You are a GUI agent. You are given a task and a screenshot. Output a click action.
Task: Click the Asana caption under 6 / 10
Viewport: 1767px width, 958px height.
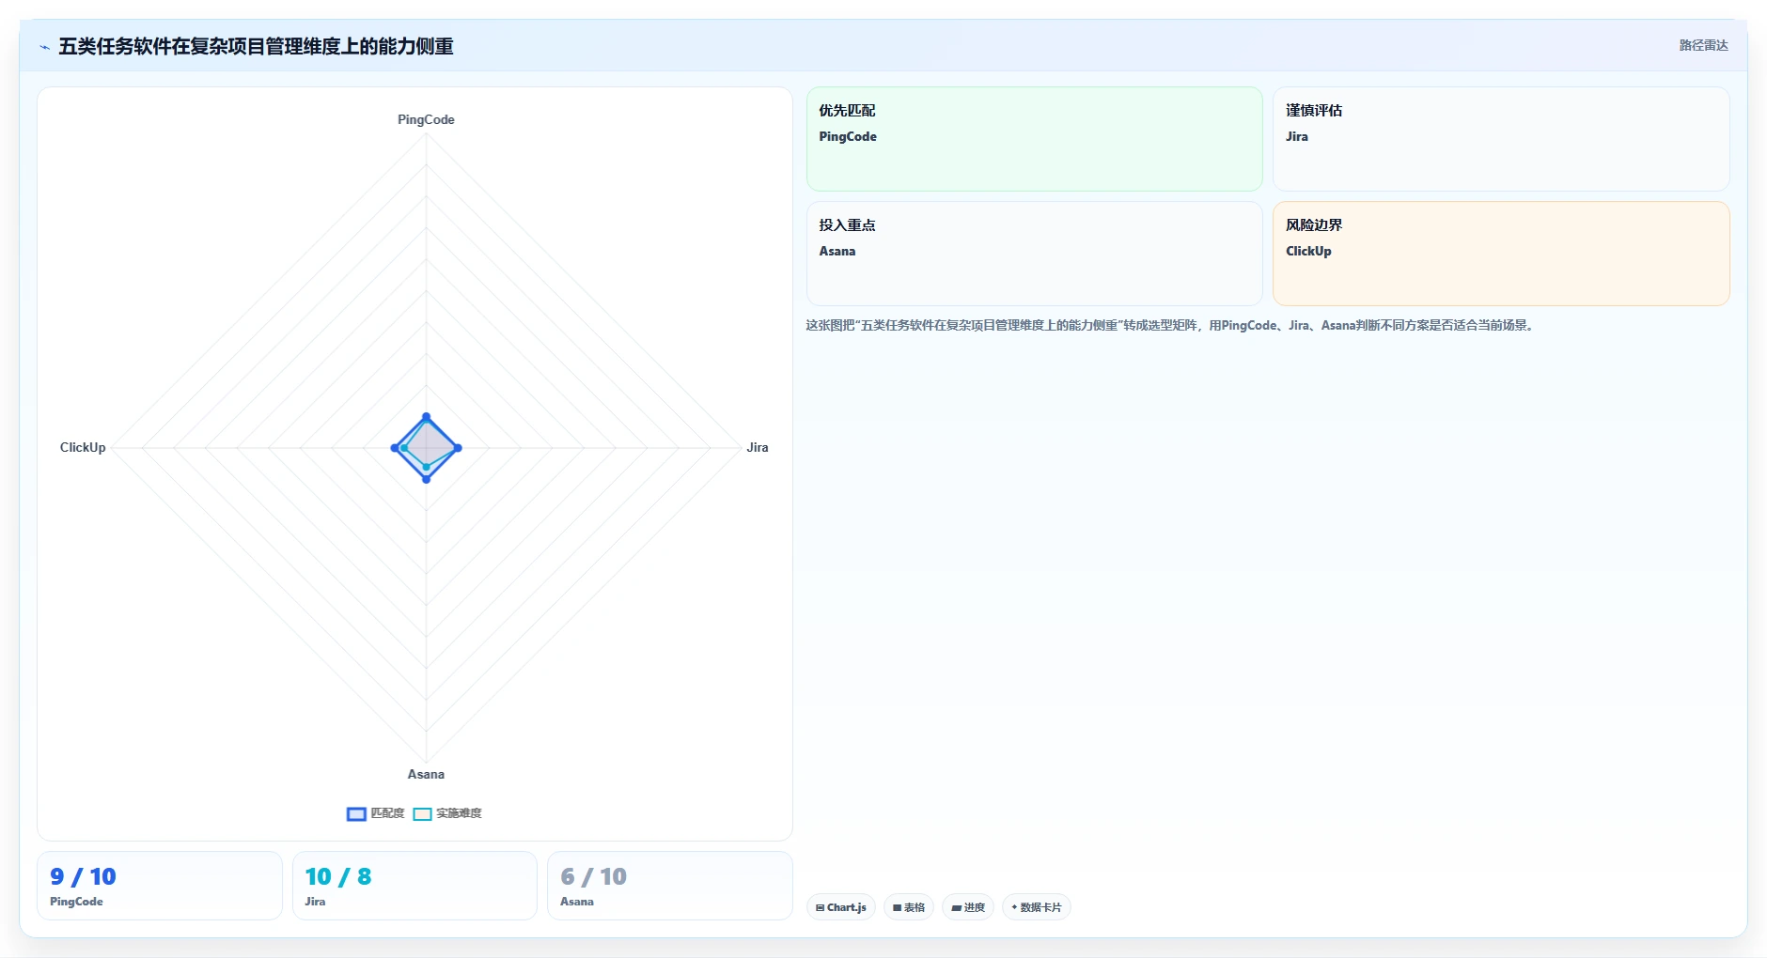[x=577, y=902]
